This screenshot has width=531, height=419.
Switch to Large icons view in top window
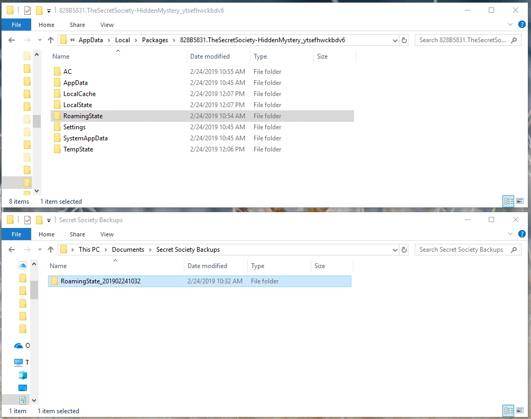[x=520, y=201]
